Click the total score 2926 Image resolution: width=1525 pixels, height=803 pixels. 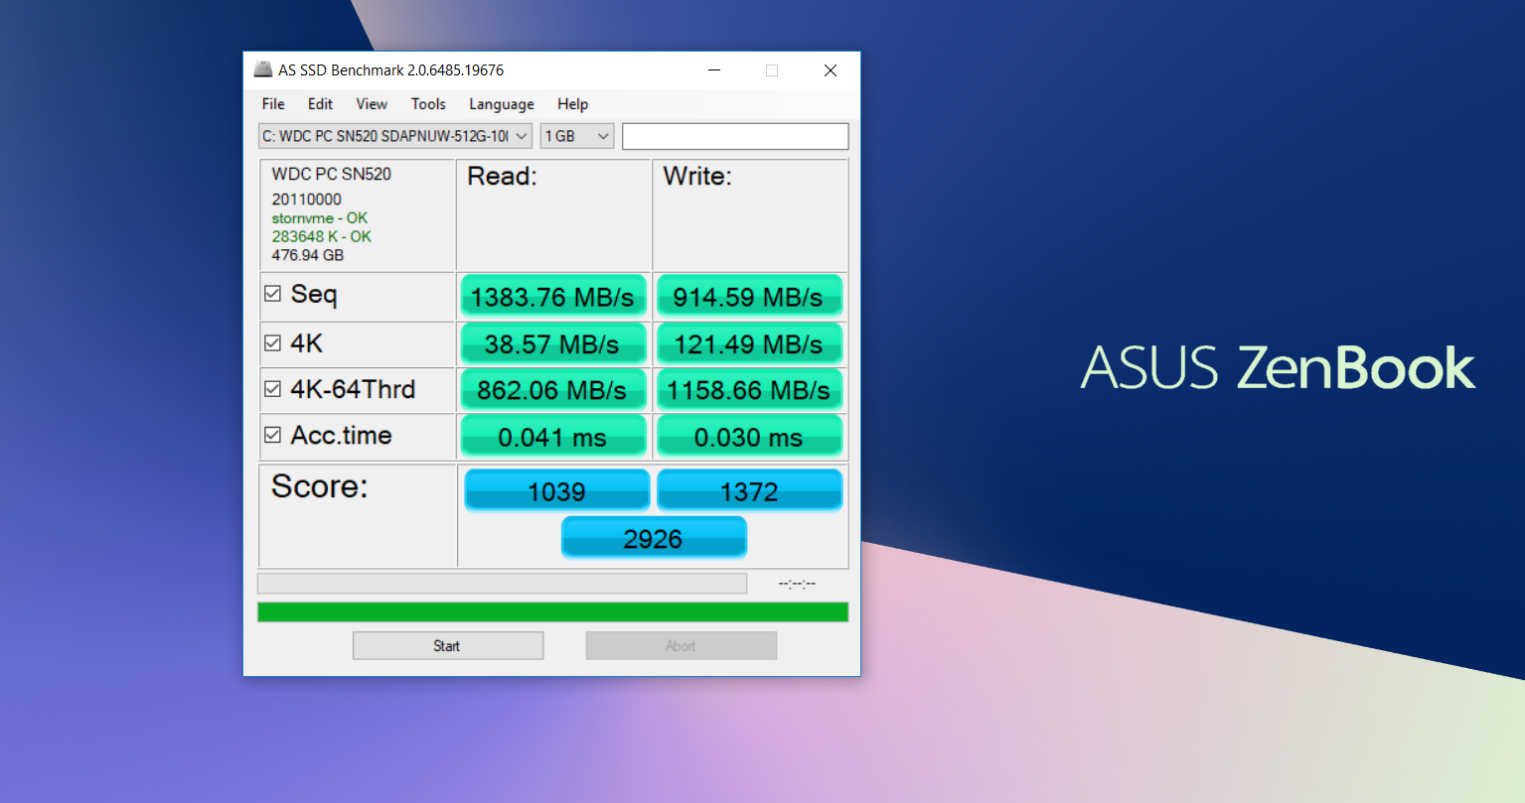[x=653, y=538]
